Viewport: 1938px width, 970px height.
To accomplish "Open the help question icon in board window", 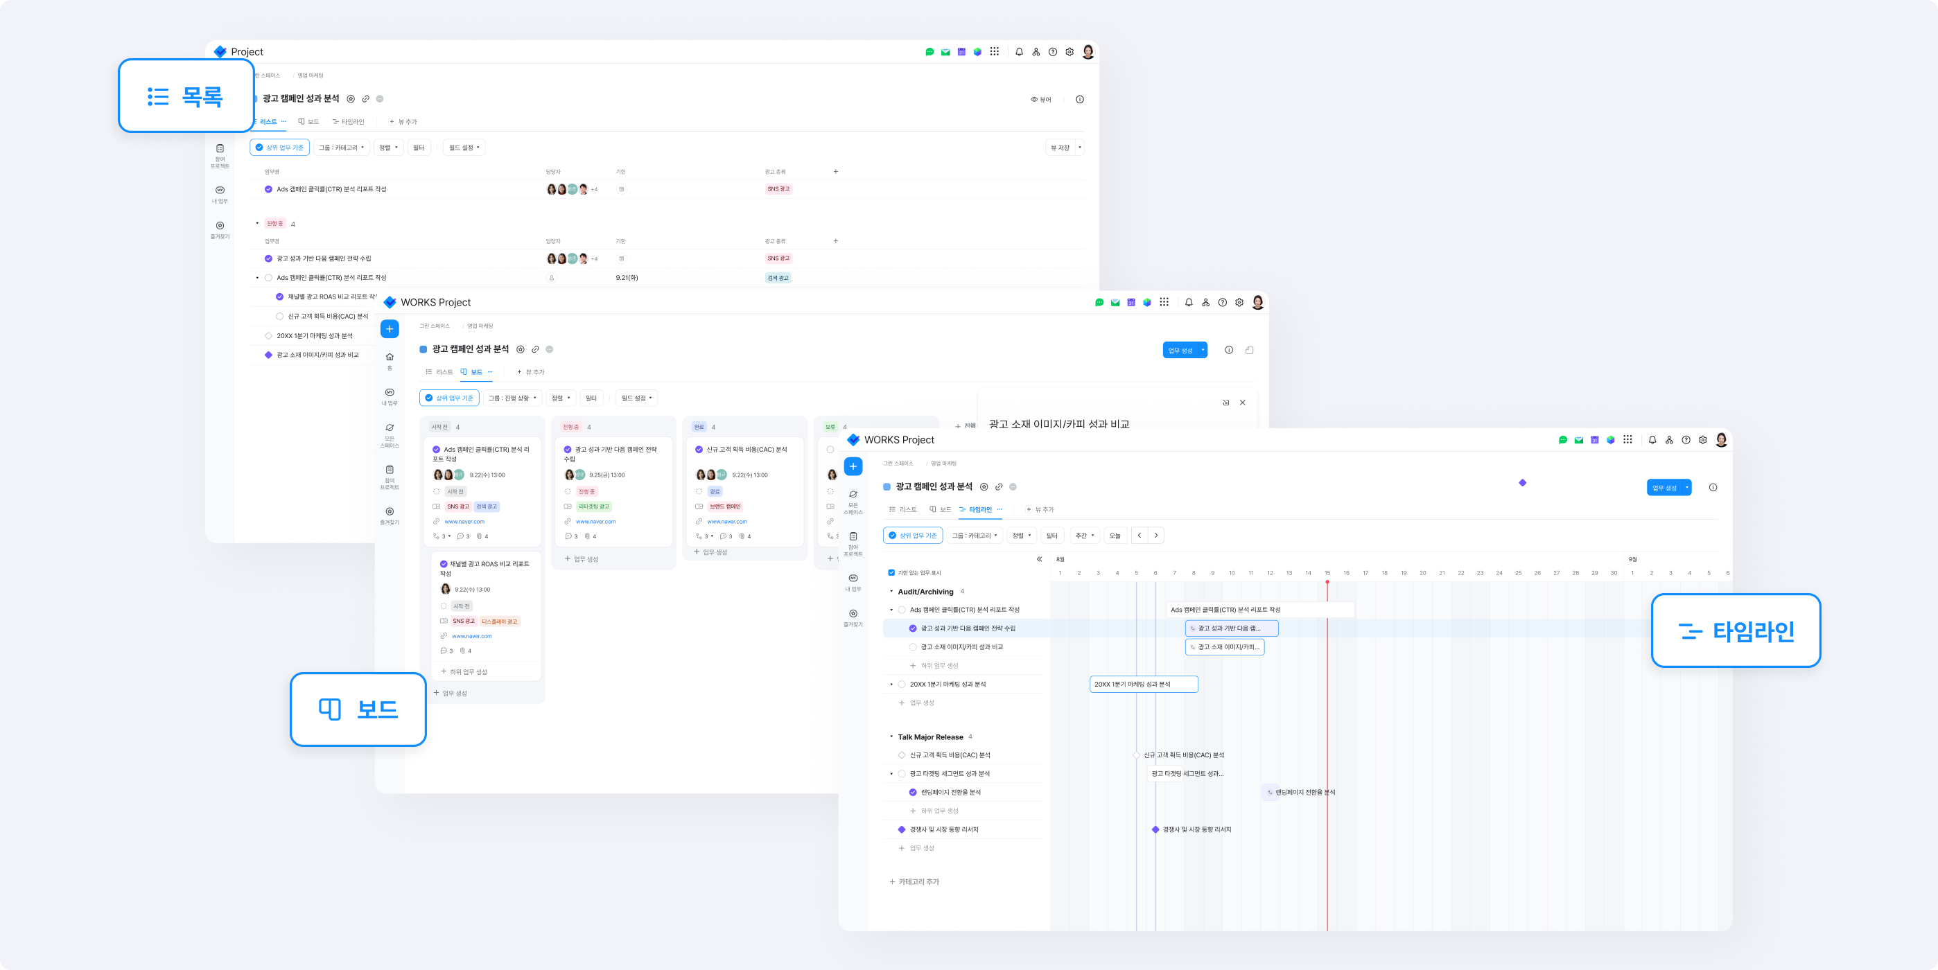I will (x=1223, y=302).
